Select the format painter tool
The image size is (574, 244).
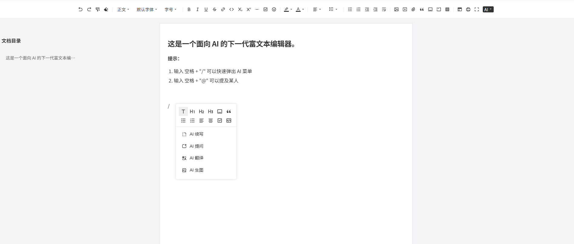click(98, 9)
